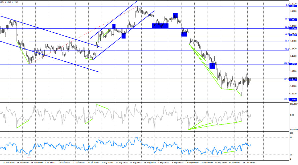Viewport: 298px width, 165px height.
Task: Click the 23 Sep 08:00 date label
Action: pos(207,163)
